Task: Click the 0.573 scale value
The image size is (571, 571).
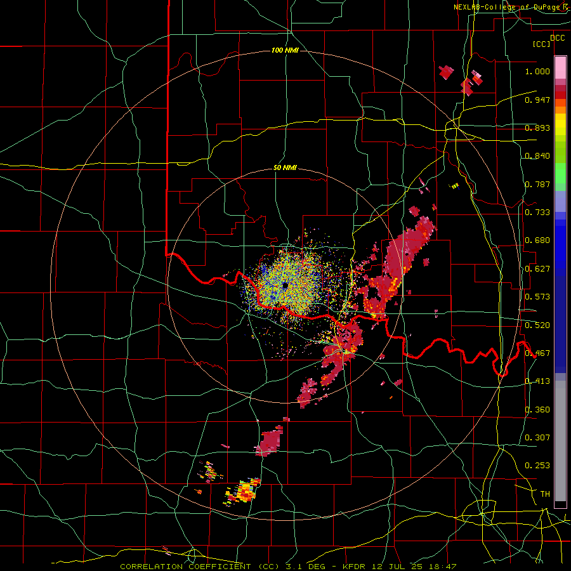Action: (537, 297)
